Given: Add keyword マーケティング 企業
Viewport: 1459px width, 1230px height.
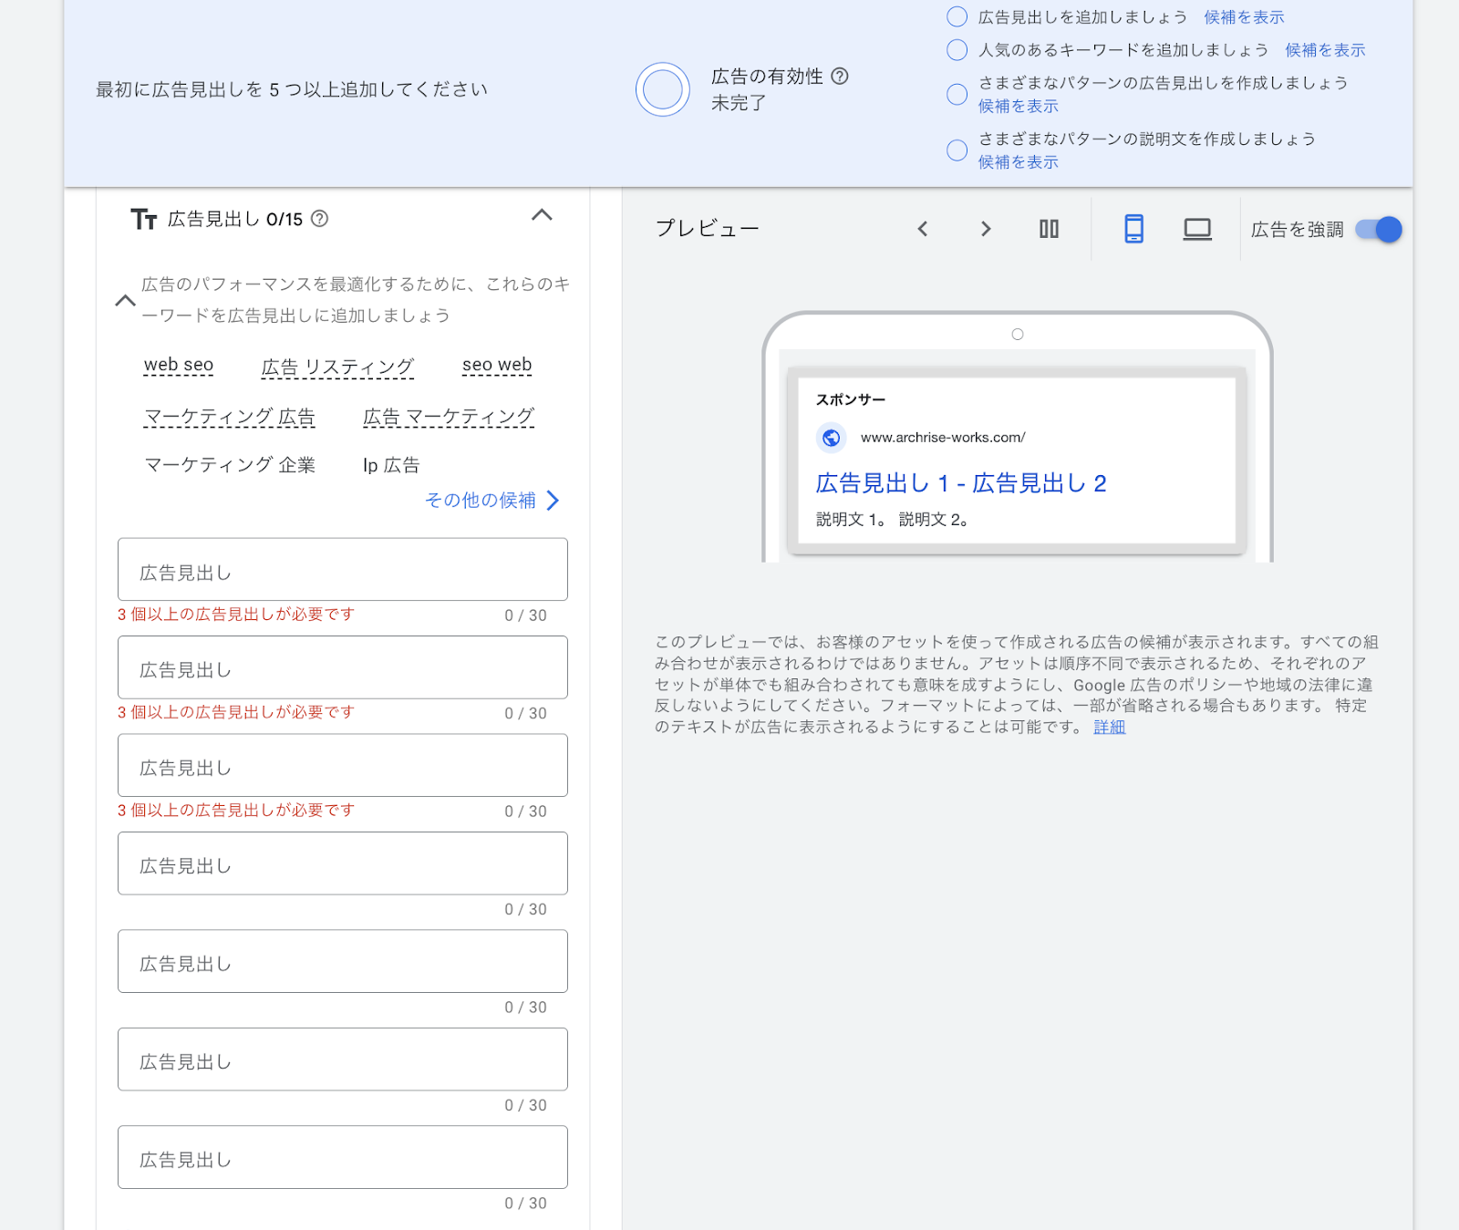Looking at the screenshot, I should (230, 465).
